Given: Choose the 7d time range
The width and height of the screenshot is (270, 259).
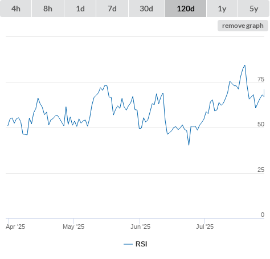Looking at the screenshot, I should (112, 9).
